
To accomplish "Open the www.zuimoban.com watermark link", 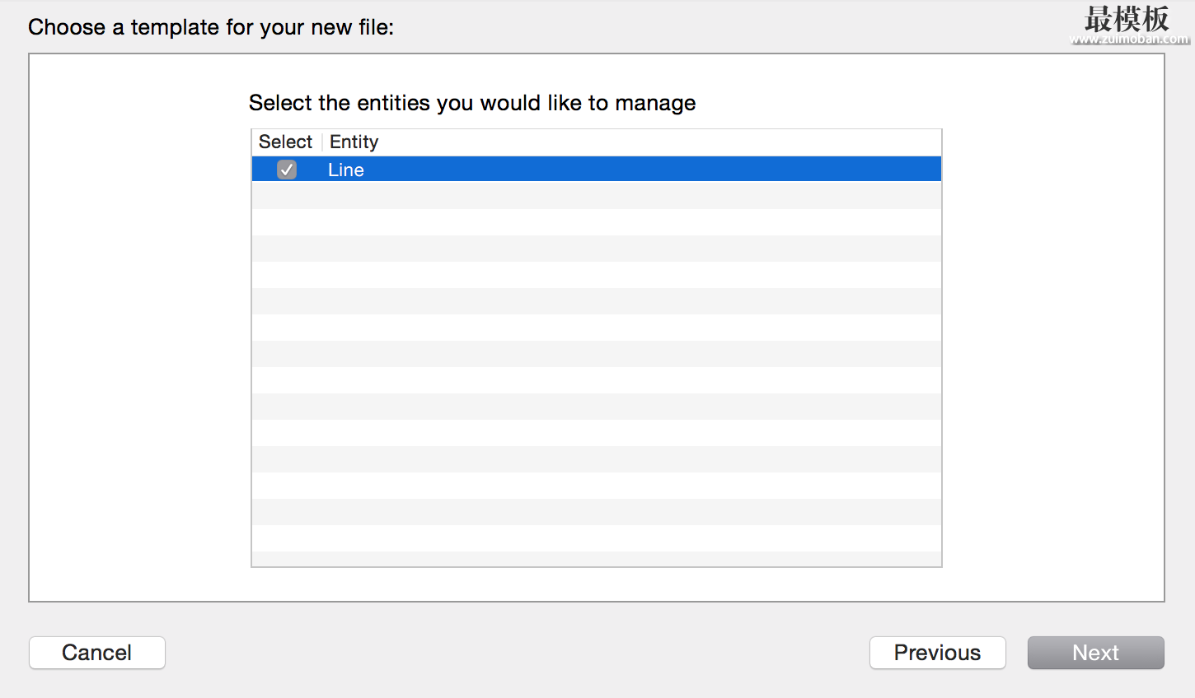I will [x=1129, y=39].
